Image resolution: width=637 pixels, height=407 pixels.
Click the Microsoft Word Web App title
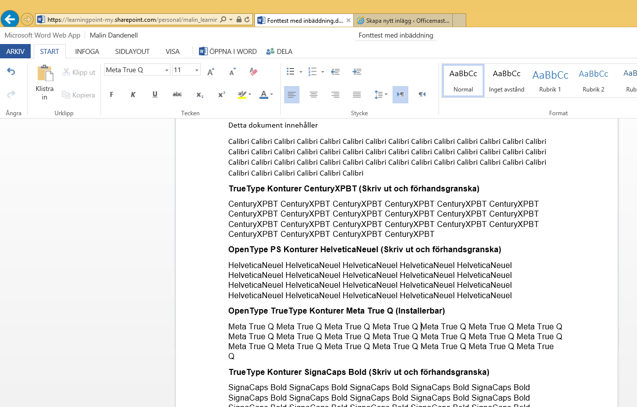(x=42, y=35)
